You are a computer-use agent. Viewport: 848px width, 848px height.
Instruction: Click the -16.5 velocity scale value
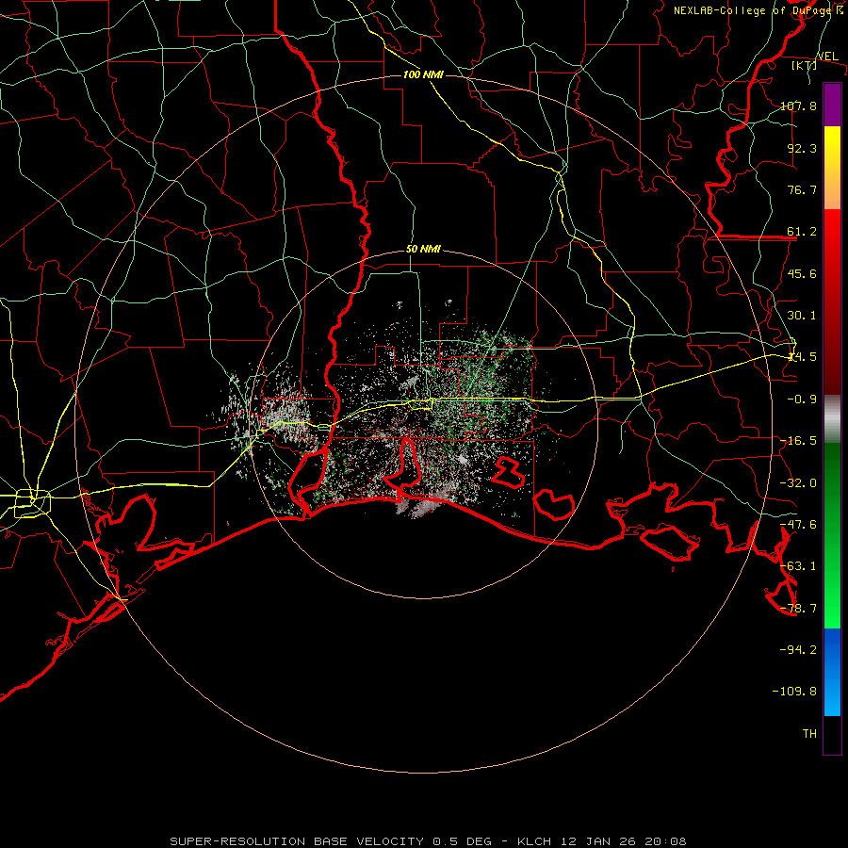click(x=798, y=441)
